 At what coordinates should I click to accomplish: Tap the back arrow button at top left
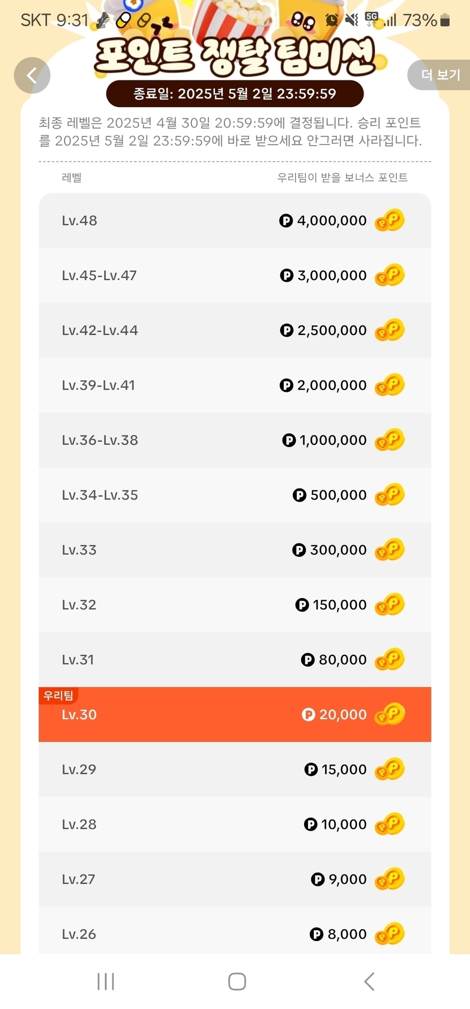[x=32, y=75]
